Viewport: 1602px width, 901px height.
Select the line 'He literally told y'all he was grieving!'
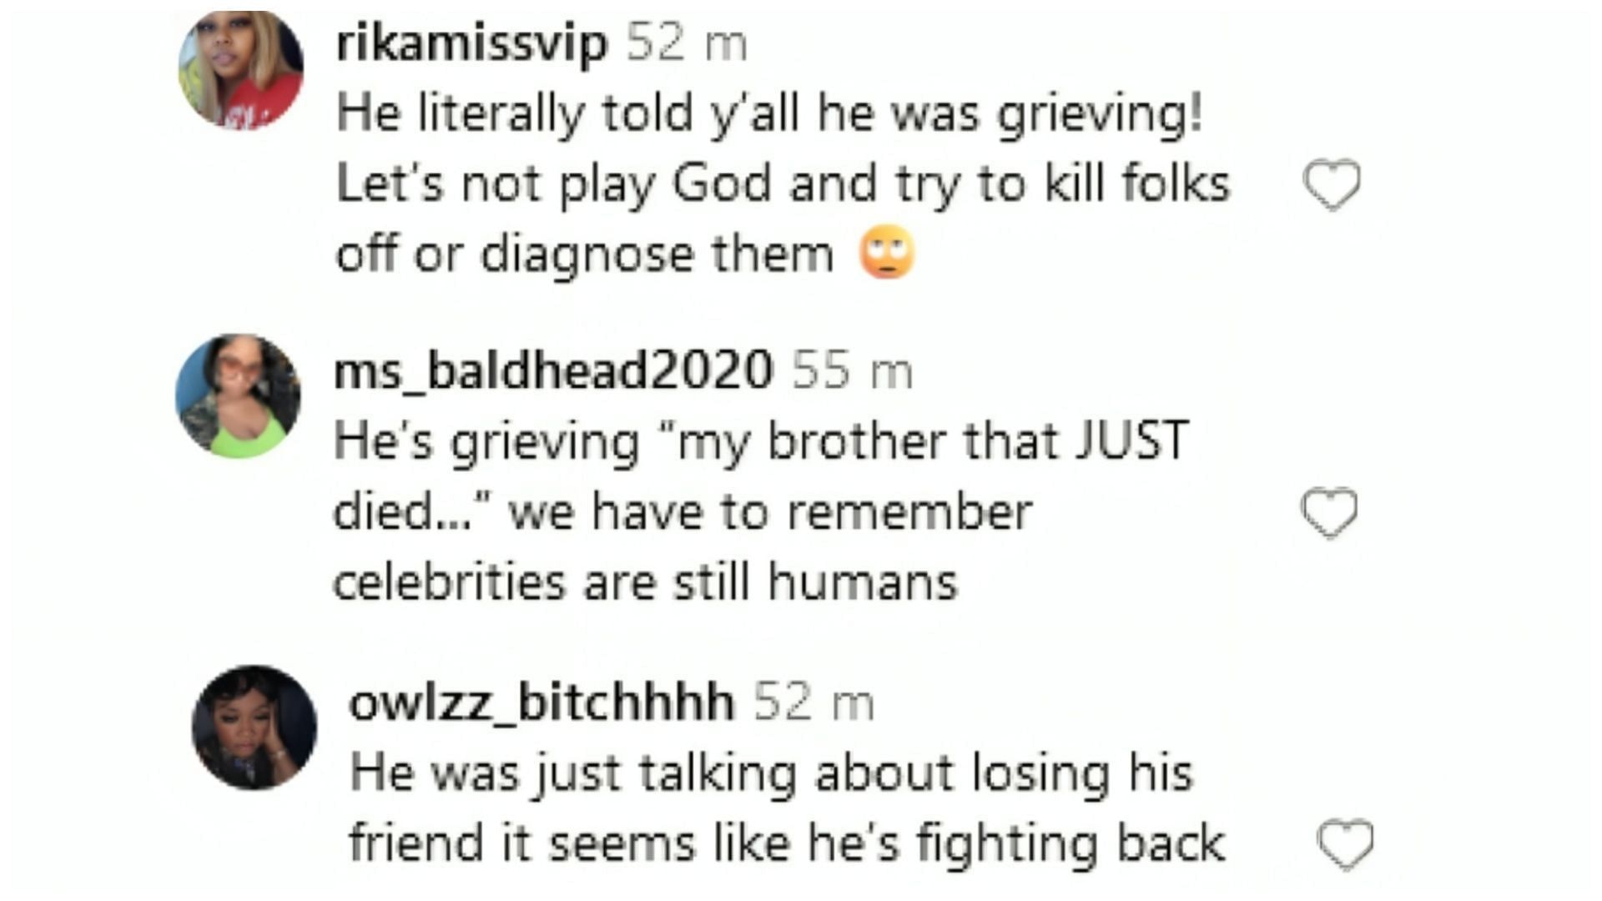(x=769, y=113)
